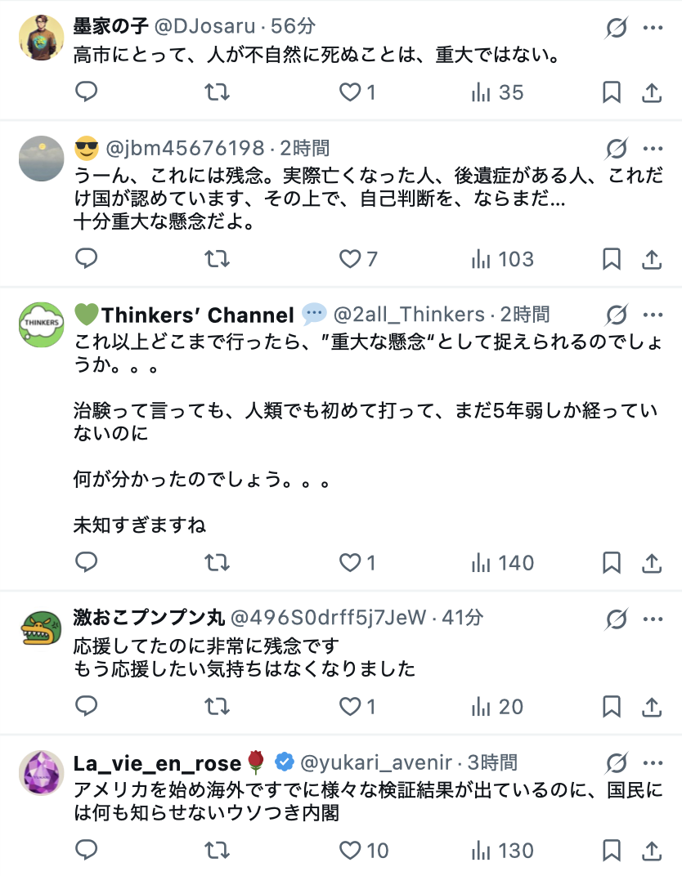Reply to La_vie_en_rose post
The height and width of the screenshot is (876, 682).
(86, 851)
